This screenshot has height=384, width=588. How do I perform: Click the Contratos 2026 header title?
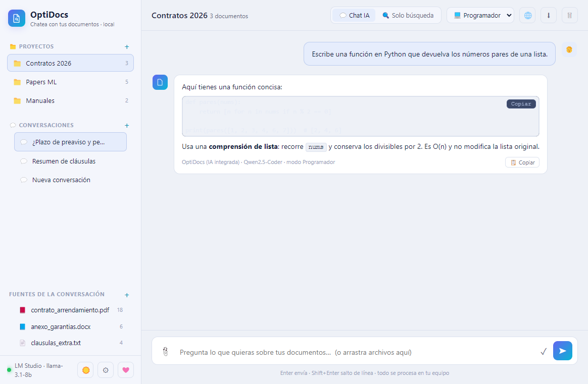point(179,15)
